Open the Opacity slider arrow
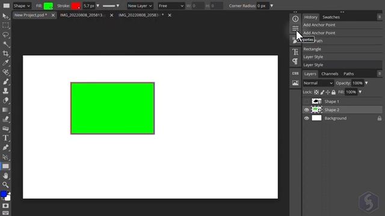The width and height of the screenshot is (385, 216). tap(366, 83)
